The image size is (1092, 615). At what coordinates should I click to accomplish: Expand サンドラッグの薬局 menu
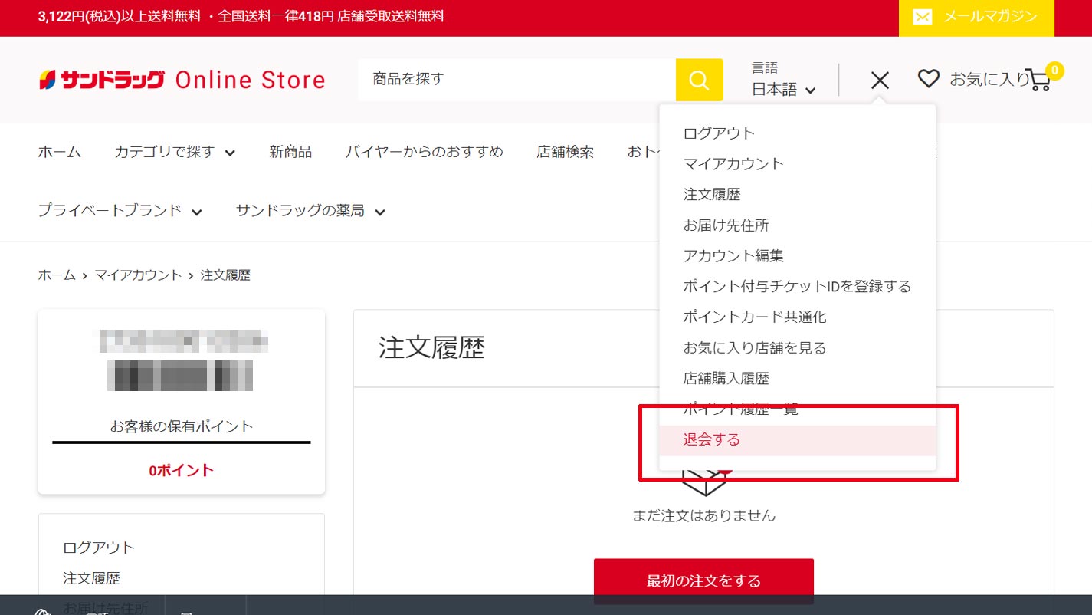coord(310,210)
